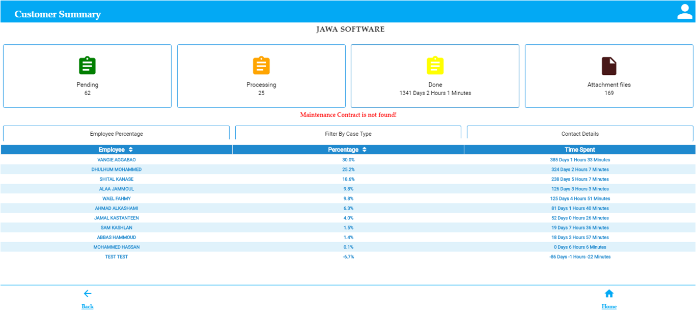Click Pending count 62
696x317 pixels.
coord(88,93)
